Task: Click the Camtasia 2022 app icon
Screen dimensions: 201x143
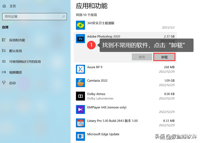Action: pos(80,82)
